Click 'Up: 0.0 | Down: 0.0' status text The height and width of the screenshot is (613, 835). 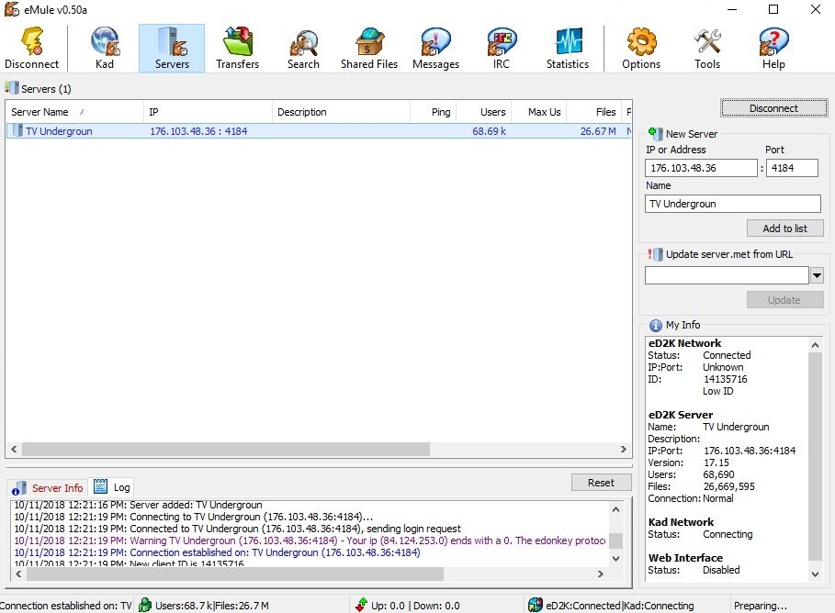[415, 606]
